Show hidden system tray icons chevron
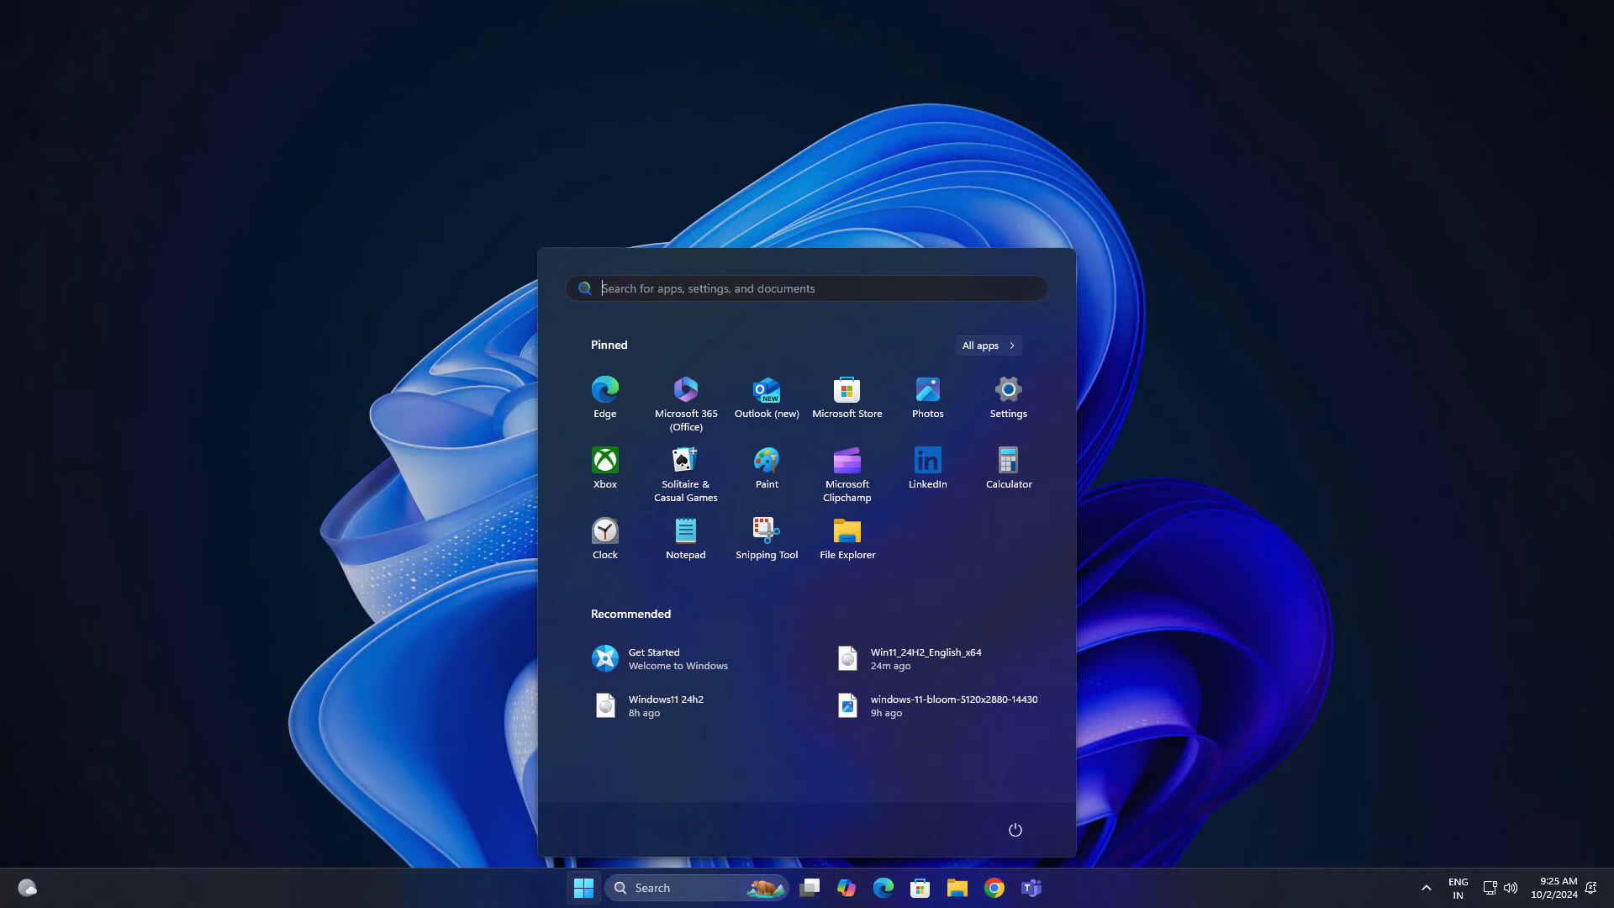 1426,888
